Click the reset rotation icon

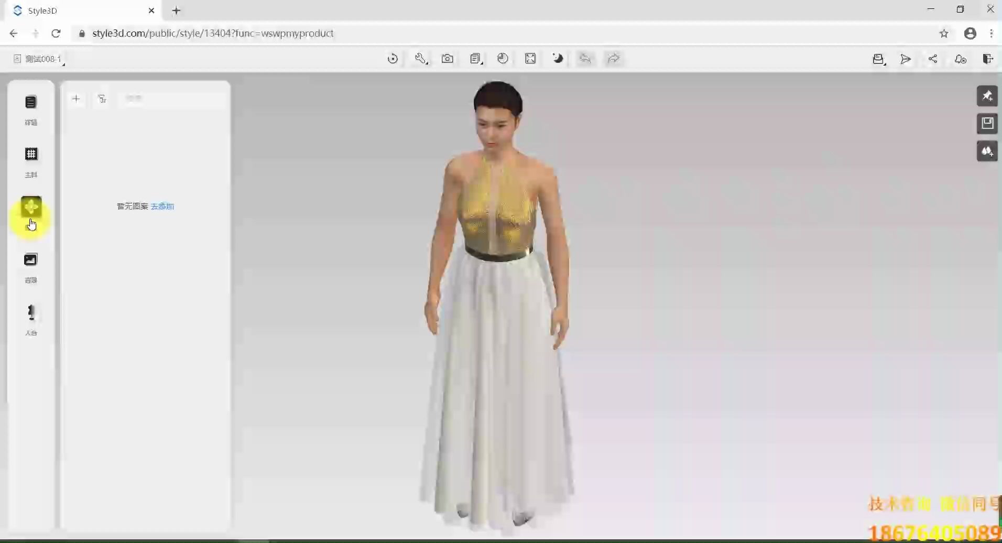[x=393, y=59]
